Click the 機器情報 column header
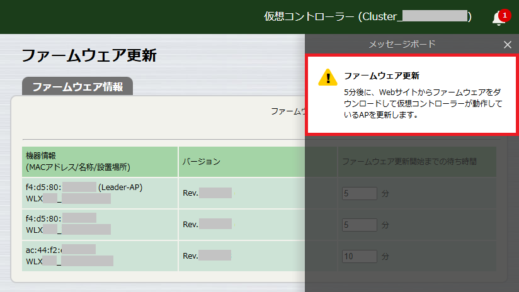This screenshot has height=292, width=519. point(100,161)
